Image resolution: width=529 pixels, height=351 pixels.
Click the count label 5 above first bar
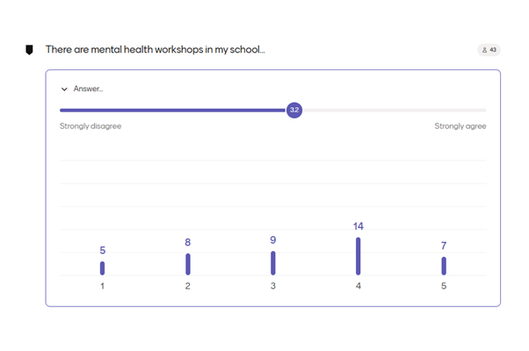(x=102, y=251)
